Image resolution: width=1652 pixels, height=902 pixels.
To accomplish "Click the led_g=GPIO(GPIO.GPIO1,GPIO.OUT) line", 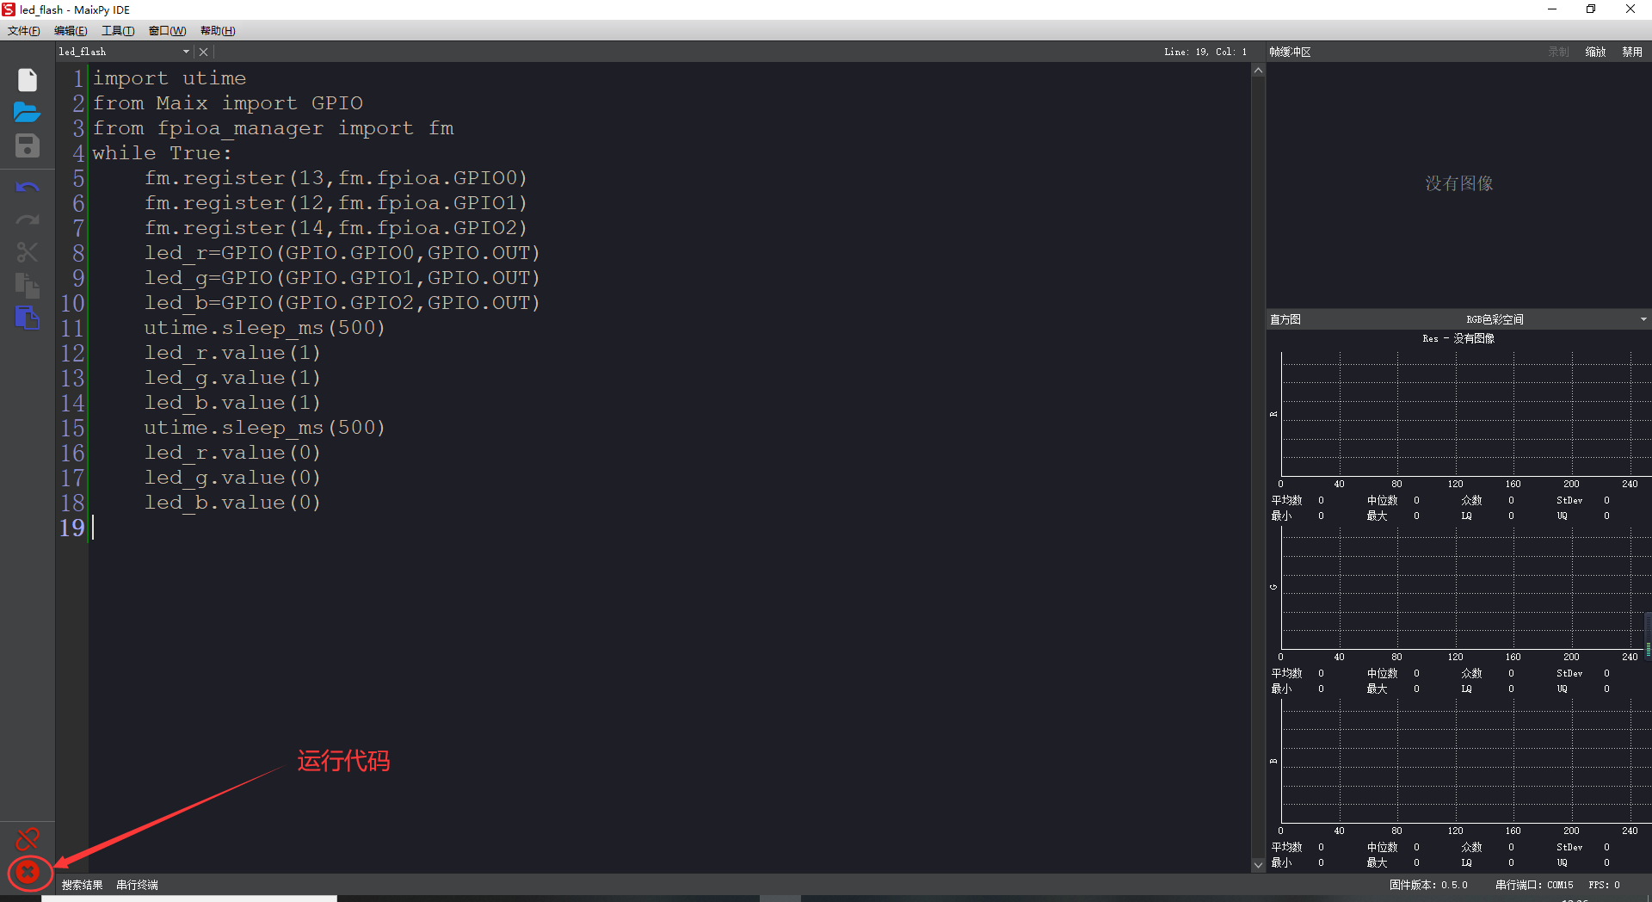I will pyautogui.click(x=342, y=278).
